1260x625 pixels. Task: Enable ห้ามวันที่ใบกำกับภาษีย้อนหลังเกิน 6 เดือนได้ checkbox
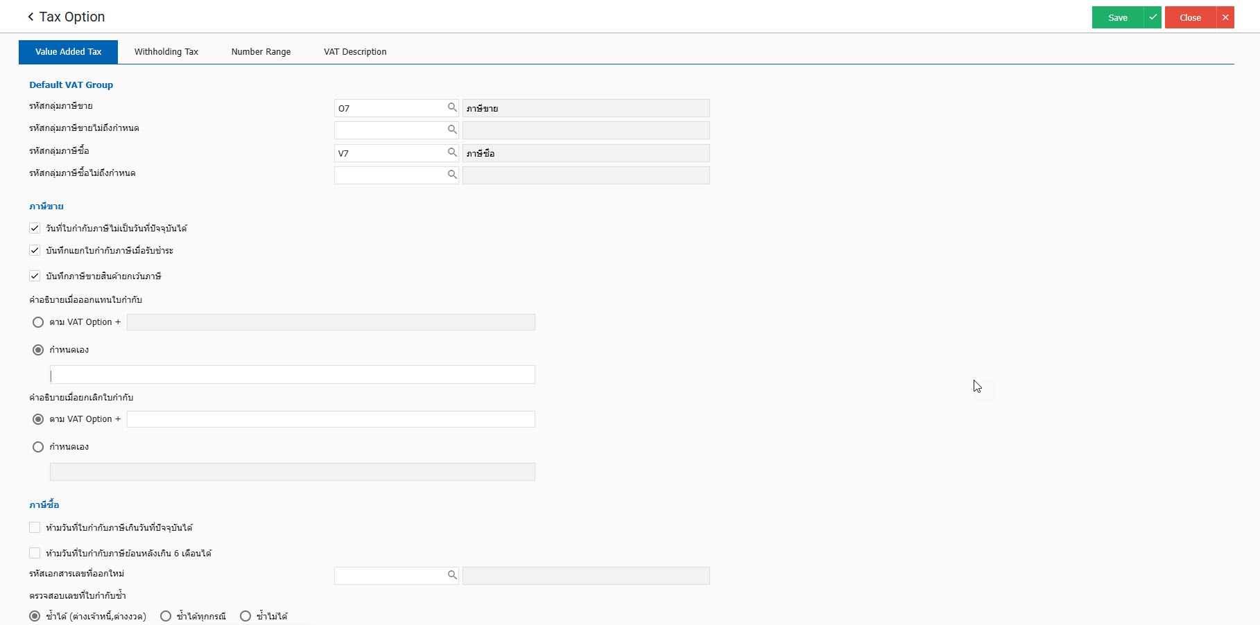click(x=35, y=553)
